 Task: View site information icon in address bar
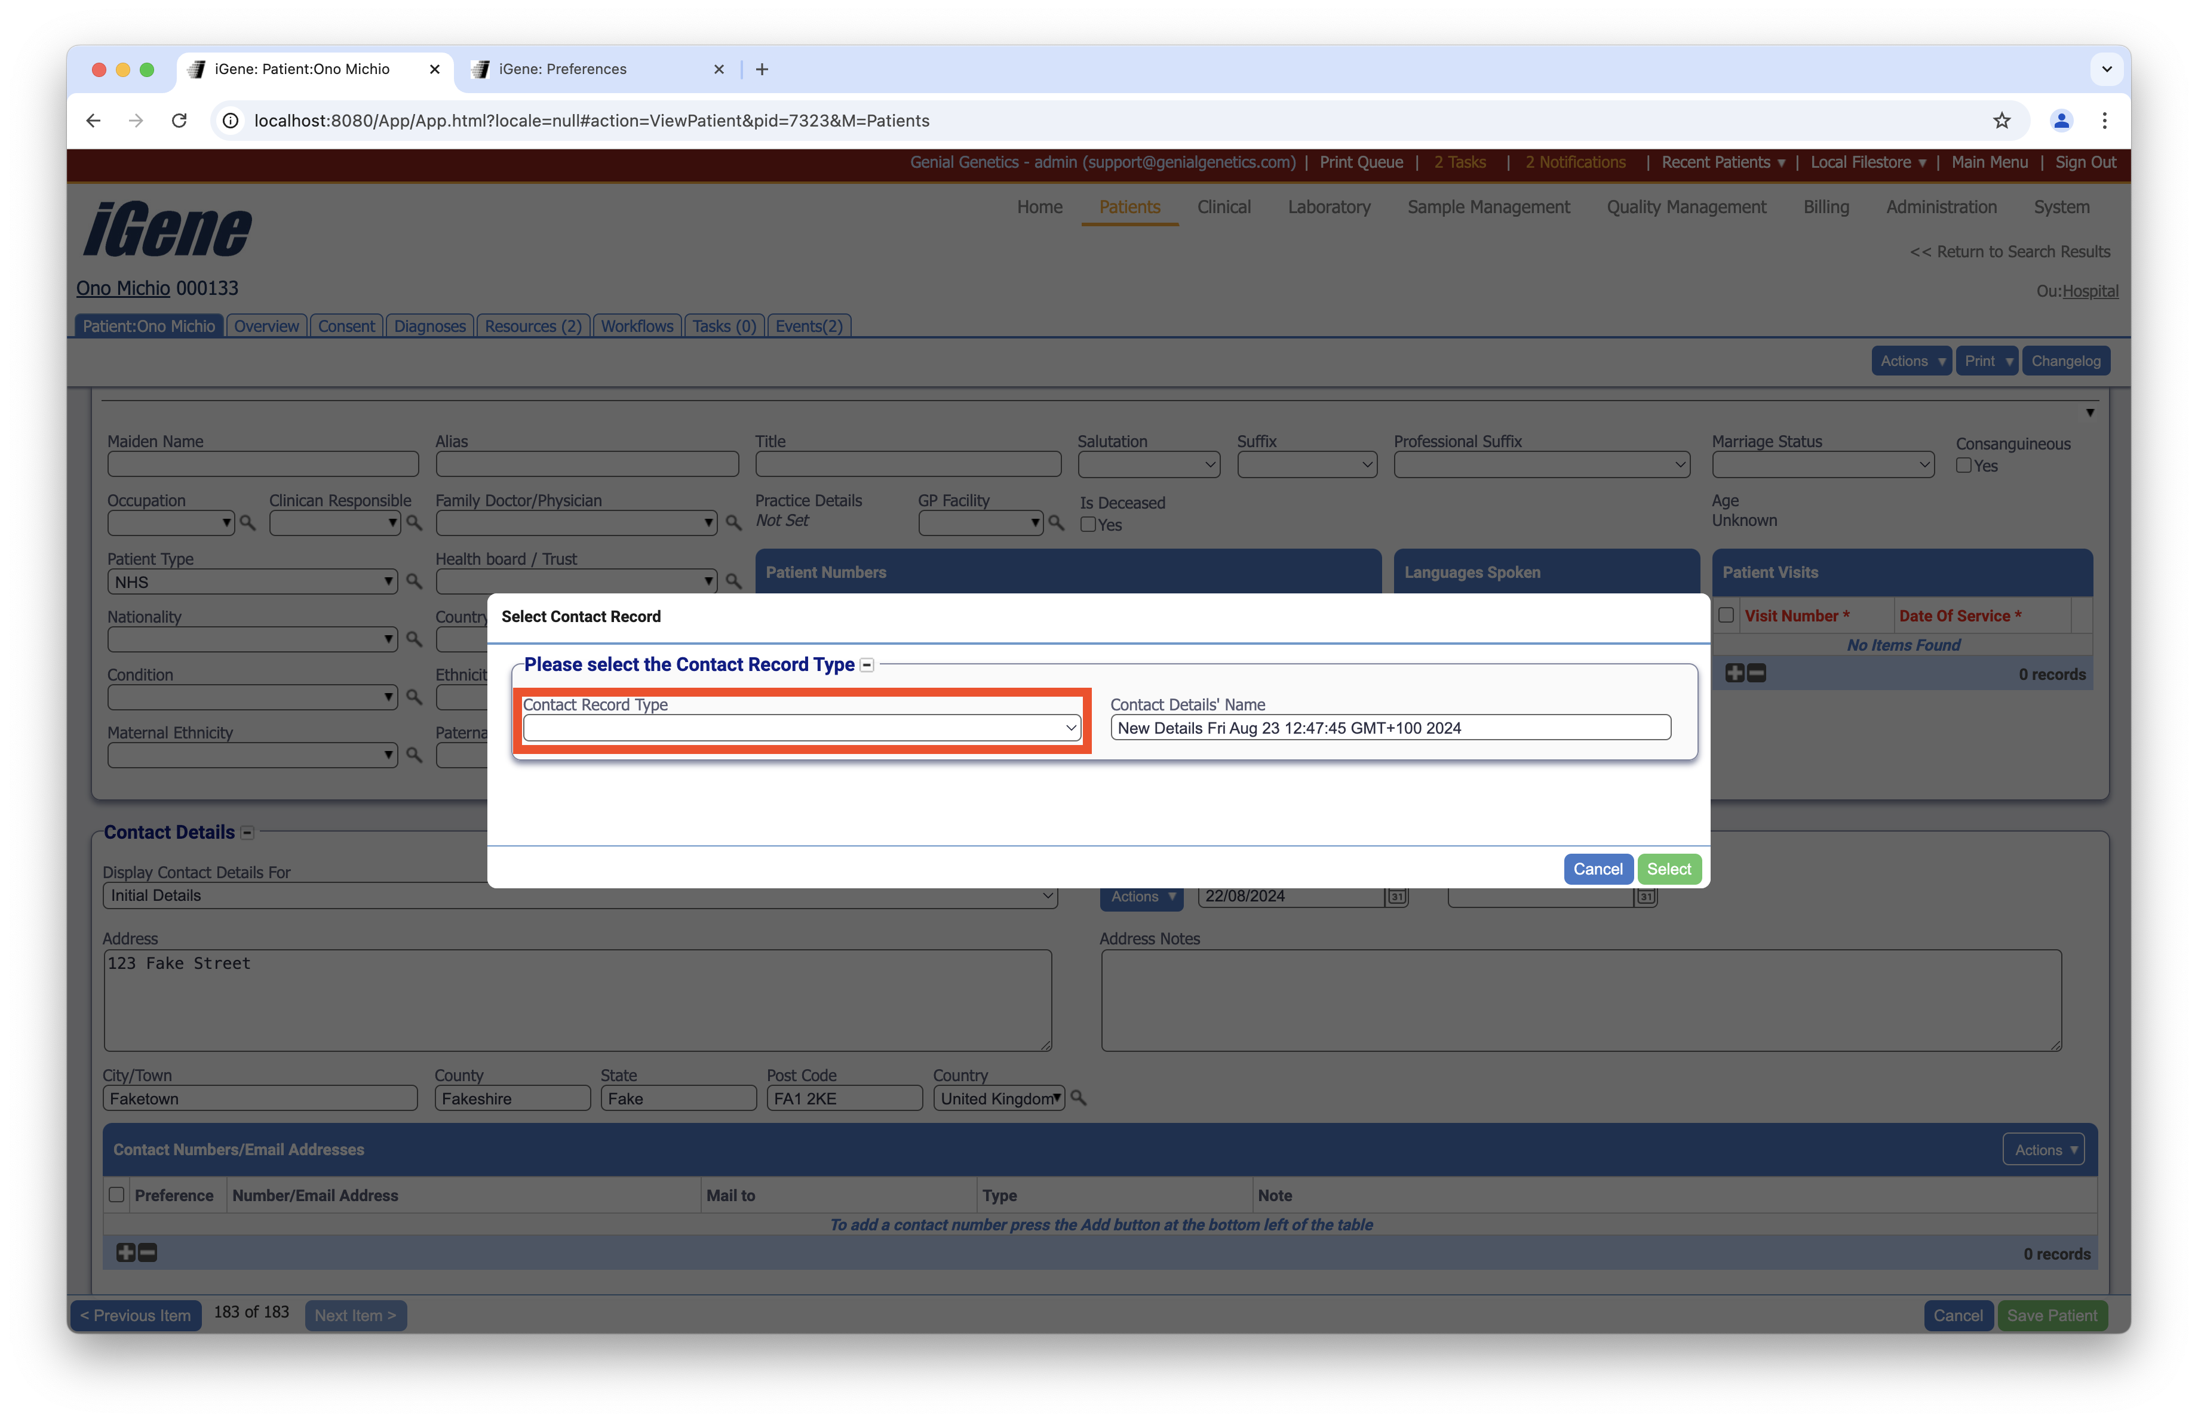pyautogui.click(x=231, y=121)
